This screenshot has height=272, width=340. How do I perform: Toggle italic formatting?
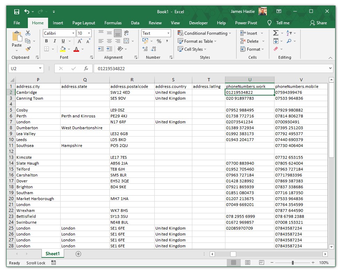(54, 41)
